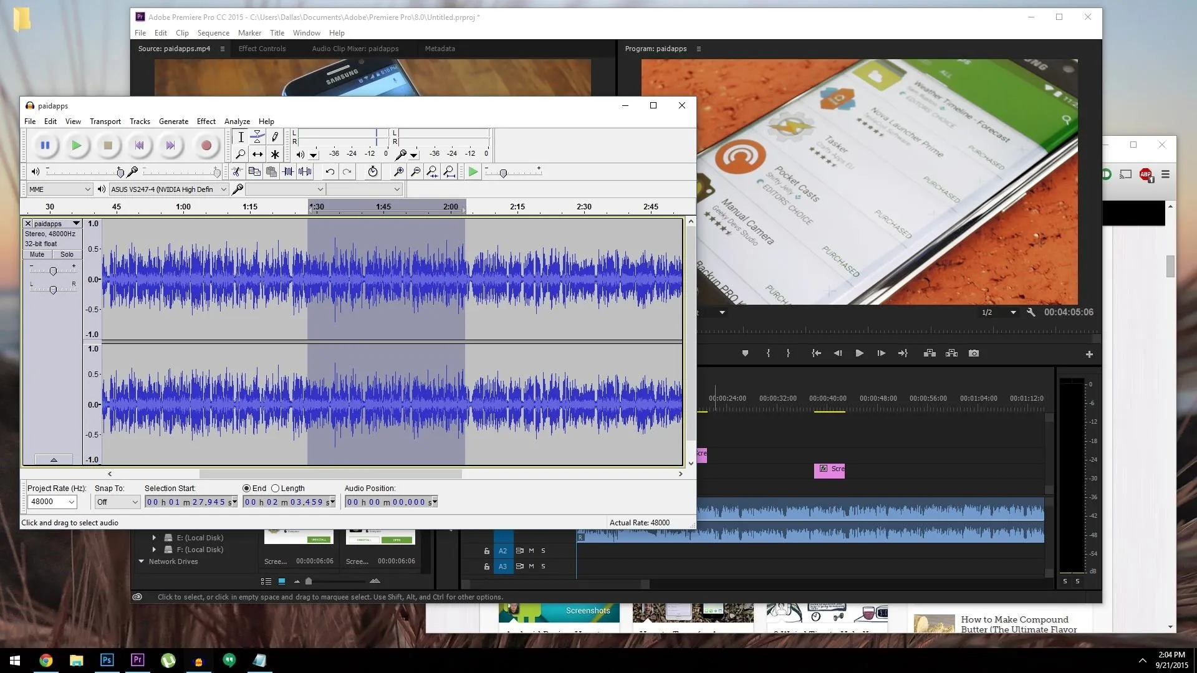Select the Draw (pencil) tool
Screen dimensions: 1197x673
click(x=274, y=137)
